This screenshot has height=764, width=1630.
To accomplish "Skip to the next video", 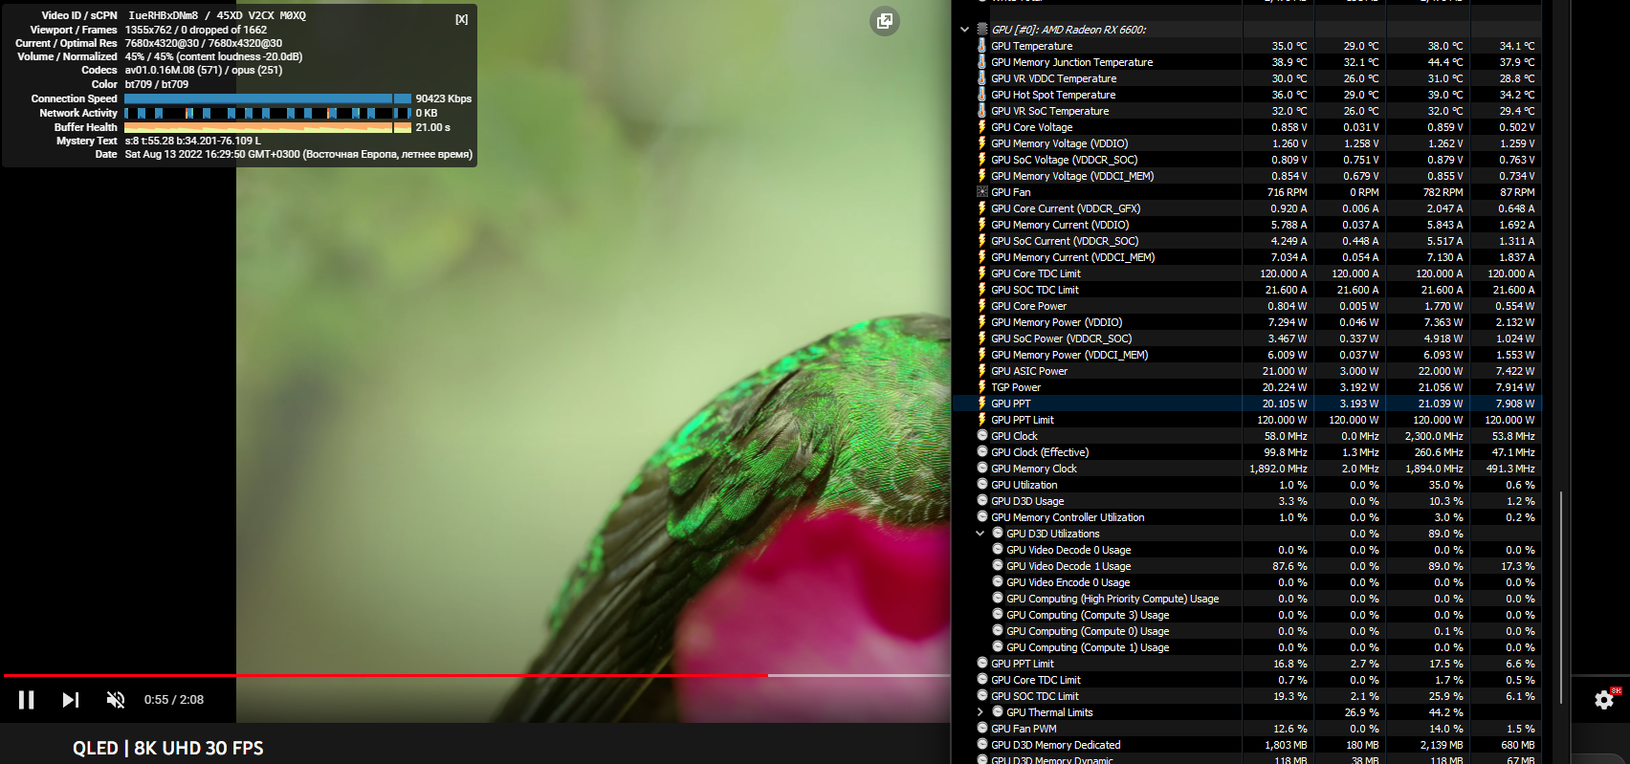I will point(71,700).
